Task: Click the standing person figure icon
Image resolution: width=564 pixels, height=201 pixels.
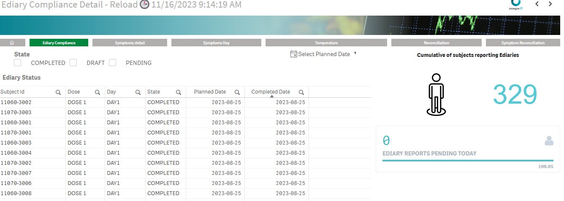Action: pos(437,94)
